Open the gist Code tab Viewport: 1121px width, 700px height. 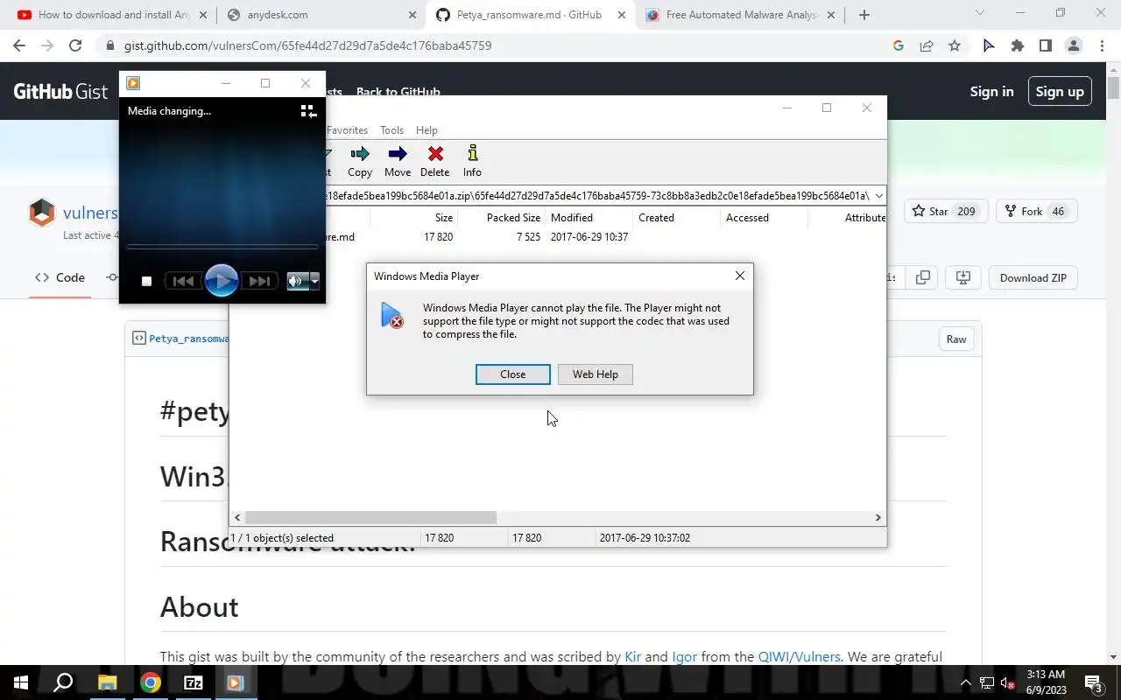(x=60, y=277)
